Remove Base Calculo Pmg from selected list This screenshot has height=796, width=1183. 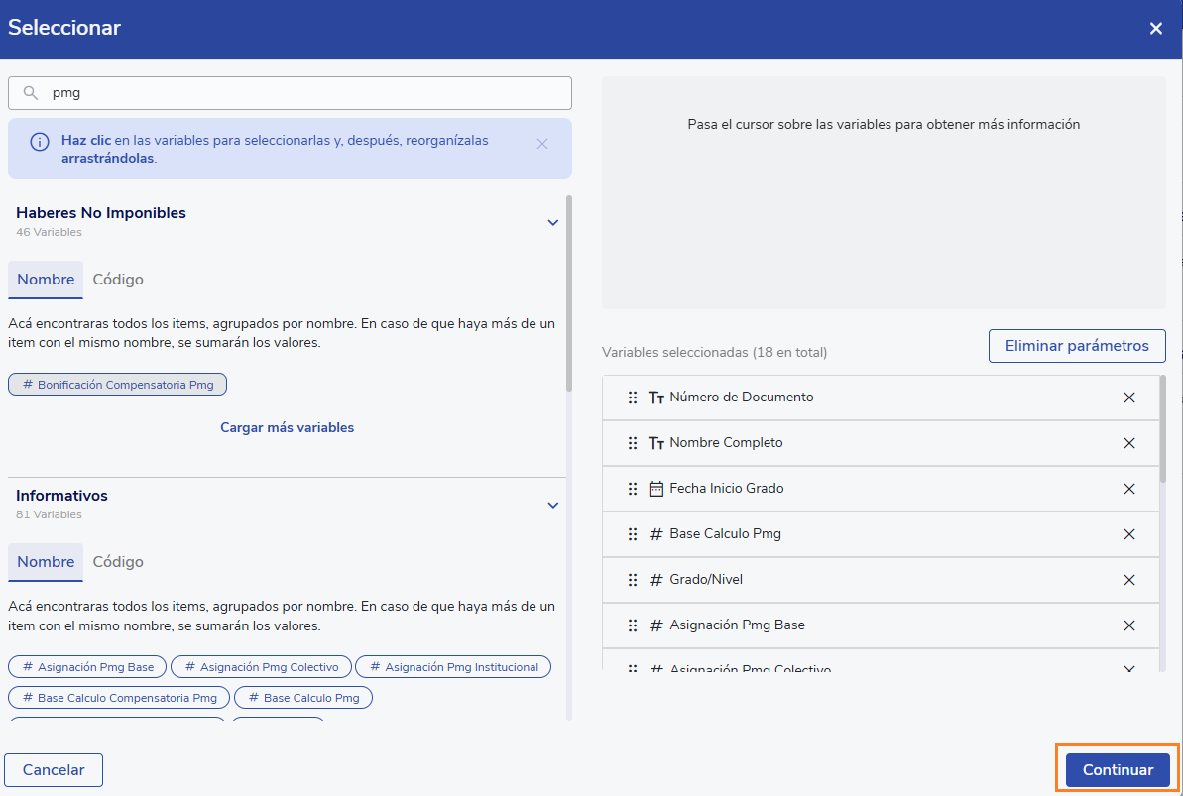pos(1128,534)
